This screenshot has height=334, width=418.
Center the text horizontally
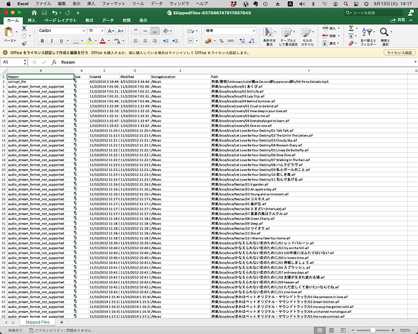coord(145,41)
